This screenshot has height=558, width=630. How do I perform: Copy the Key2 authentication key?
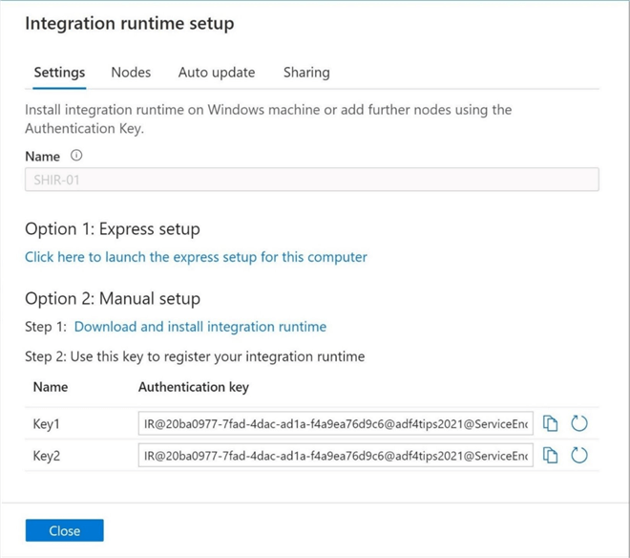(551, 456)
